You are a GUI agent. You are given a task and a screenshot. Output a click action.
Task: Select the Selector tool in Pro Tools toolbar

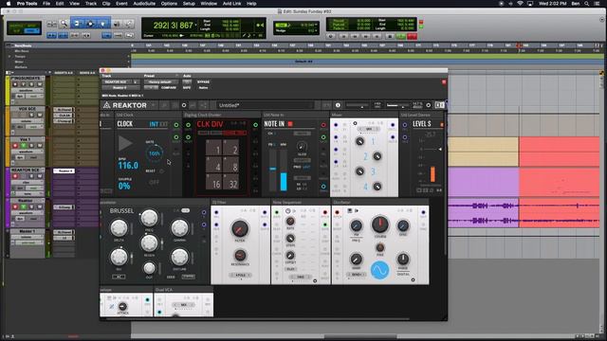[x=90, y=24]
